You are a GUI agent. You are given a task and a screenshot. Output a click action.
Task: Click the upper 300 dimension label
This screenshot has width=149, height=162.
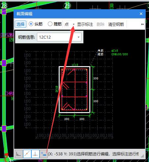pyautogui.click(x=96, y=78)
